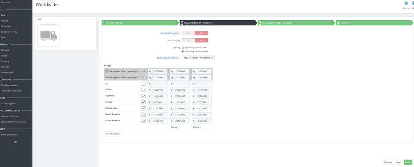Click the Next button
414x167 pixels.
[398, 162]
